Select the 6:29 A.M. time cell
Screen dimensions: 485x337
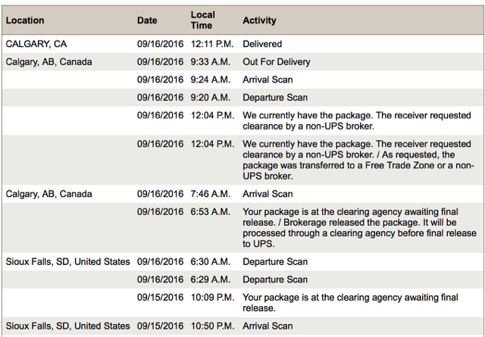[x=211, y=279]
